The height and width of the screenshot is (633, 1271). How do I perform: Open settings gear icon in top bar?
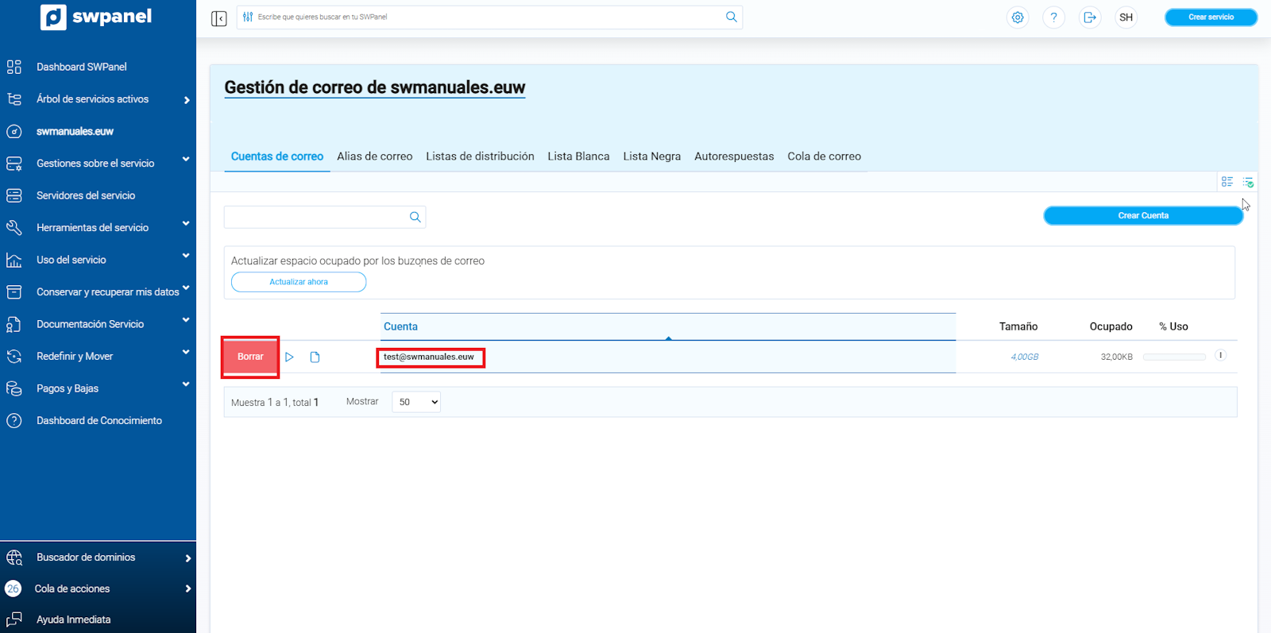(x=1018, y=17)
